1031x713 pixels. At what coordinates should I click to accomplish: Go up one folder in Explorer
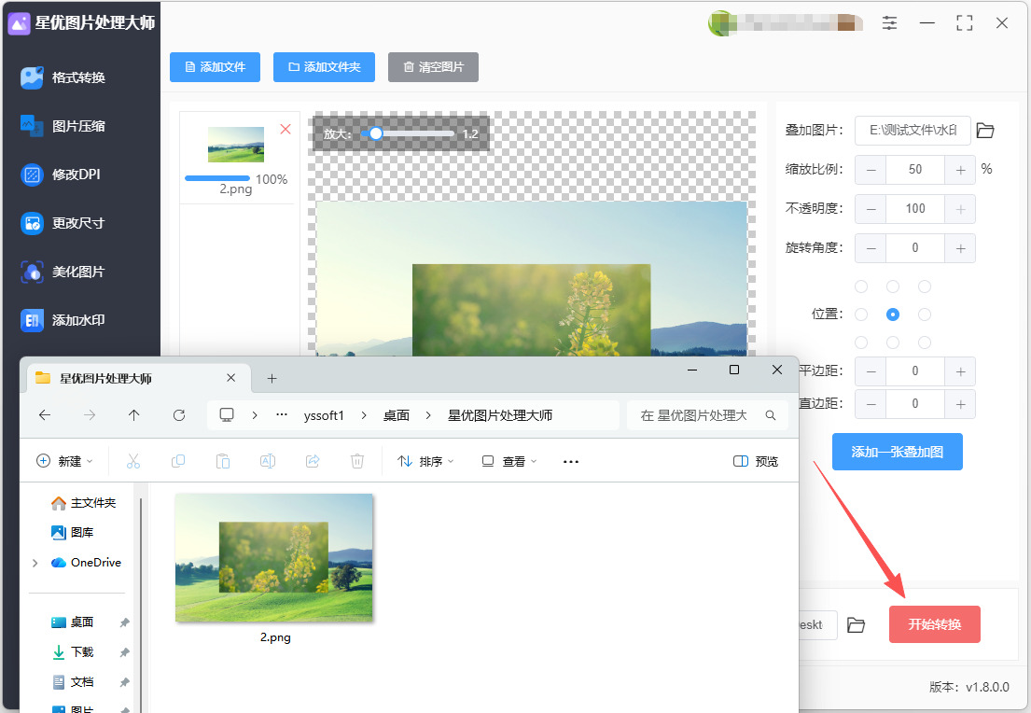(134, 415)
